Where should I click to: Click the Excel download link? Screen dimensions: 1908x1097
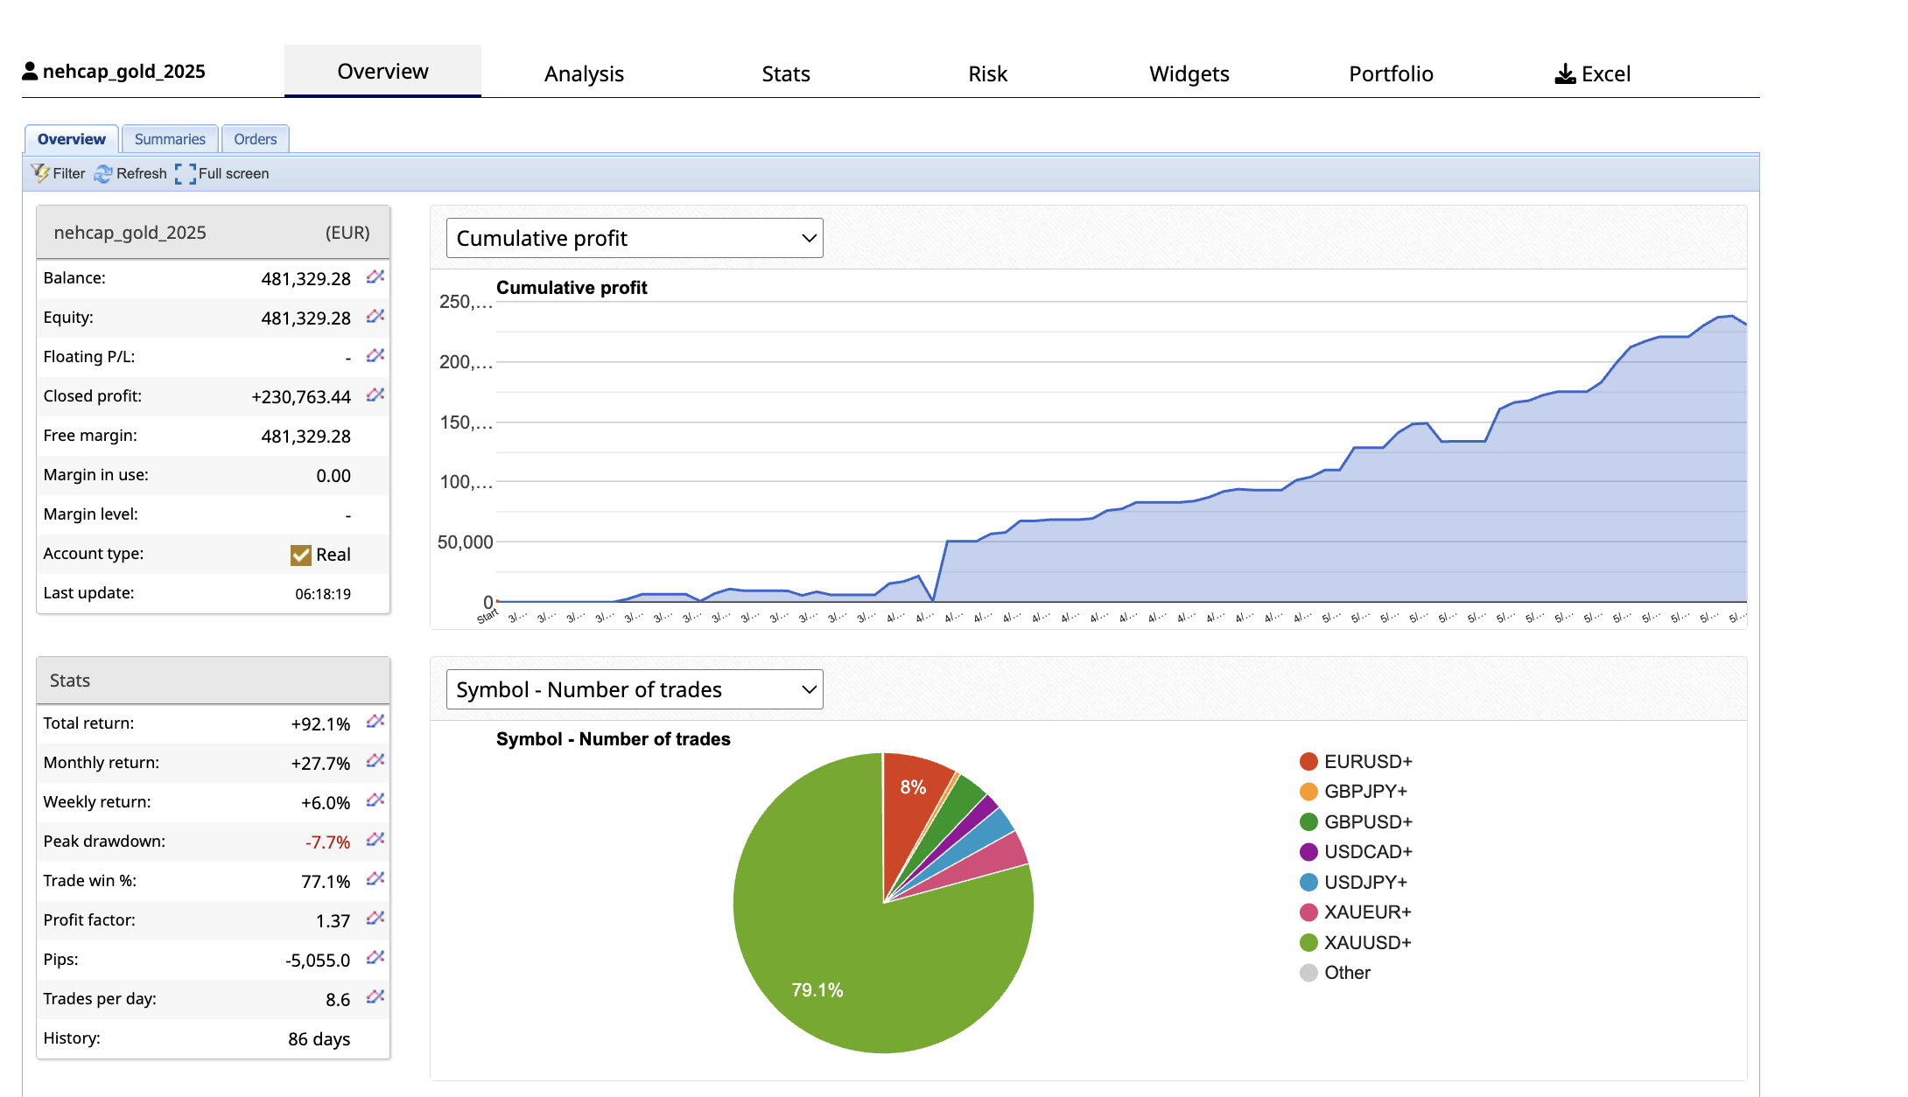1593,73
